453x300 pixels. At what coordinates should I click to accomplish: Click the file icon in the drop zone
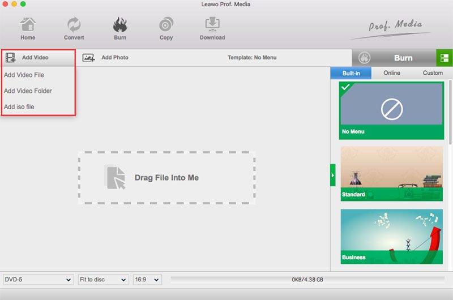click(x=115, y=177)
